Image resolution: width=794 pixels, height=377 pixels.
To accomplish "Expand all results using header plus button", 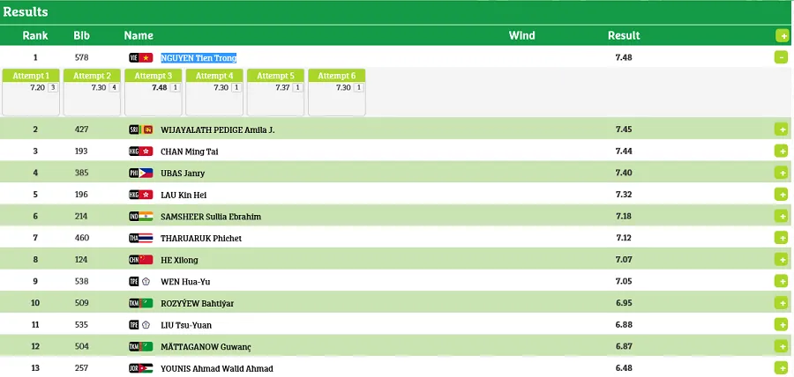I will pyautogui.click(x=782, y=36).
